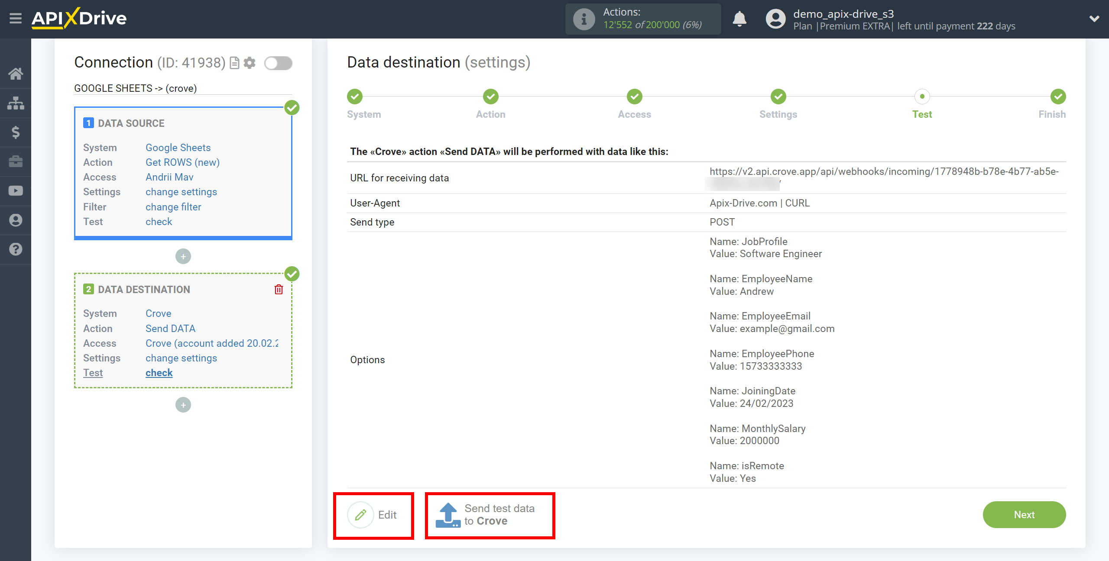This screenshot has width=1109, height=561.
Task: Go to Action step
Action: [491, 97]
